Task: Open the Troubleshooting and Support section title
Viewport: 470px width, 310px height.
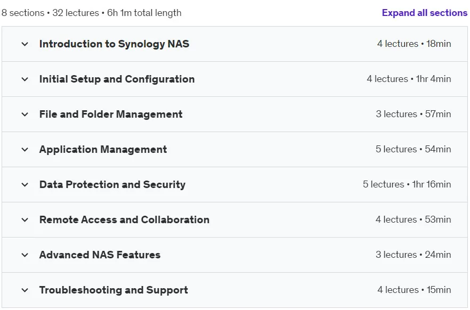Action: pos(114,290)
